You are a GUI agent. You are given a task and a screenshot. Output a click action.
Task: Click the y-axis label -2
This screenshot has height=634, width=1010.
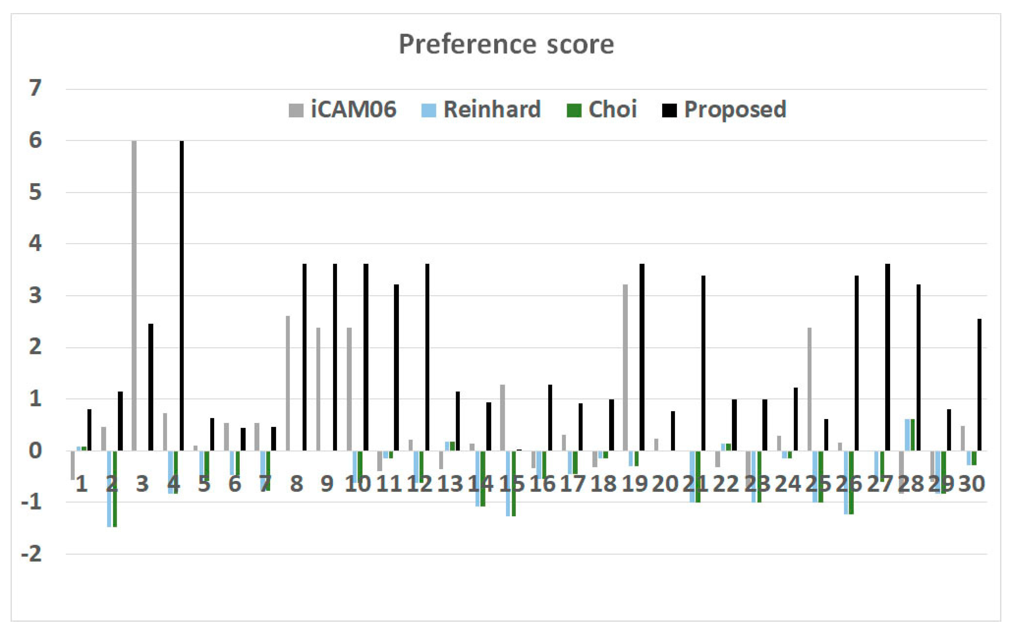pyautogui.click(x=32, y=554)
